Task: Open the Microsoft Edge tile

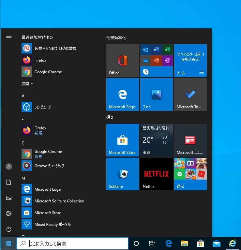Action: [123, 95]
